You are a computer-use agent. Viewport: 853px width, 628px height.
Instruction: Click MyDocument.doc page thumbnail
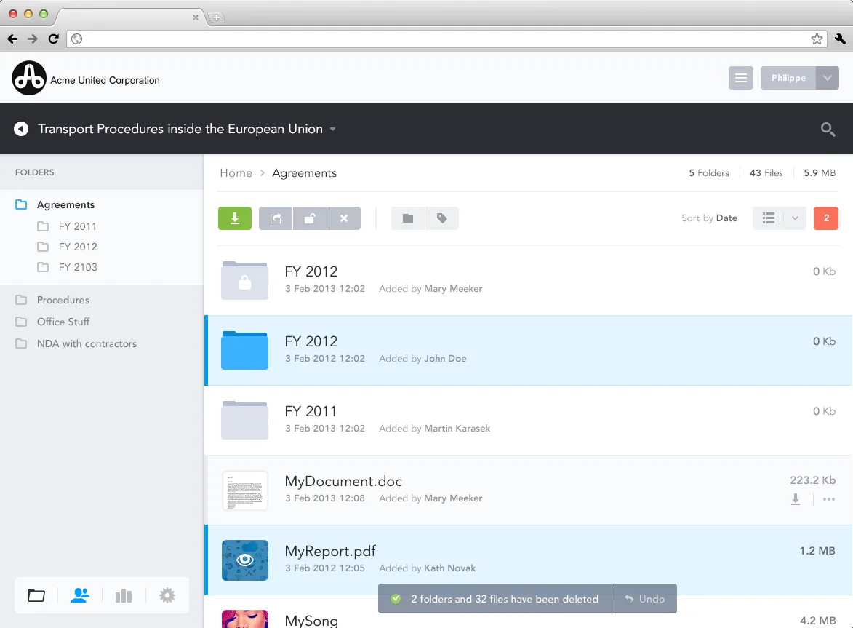tap(245, 490)
